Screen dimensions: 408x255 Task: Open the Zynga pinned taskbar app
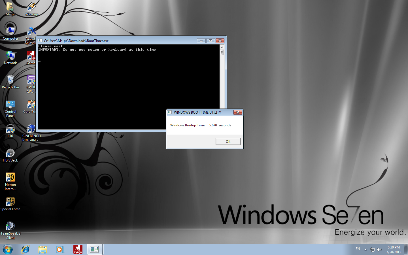78,250
